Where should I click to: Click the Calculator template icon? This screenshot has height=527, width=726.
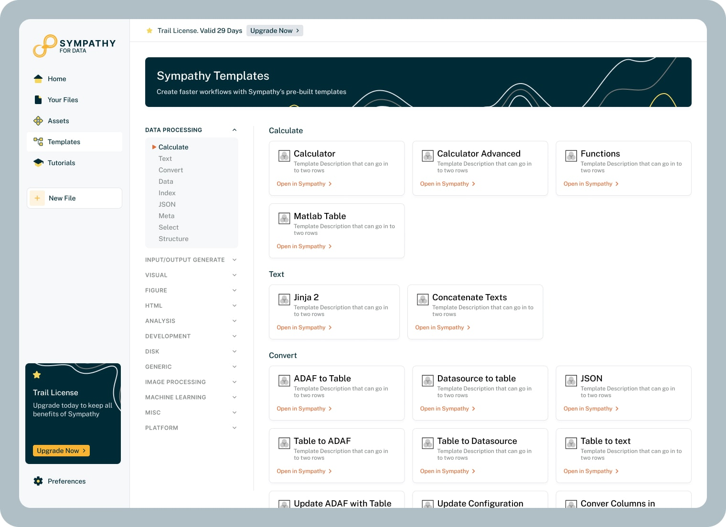point(284,156)
